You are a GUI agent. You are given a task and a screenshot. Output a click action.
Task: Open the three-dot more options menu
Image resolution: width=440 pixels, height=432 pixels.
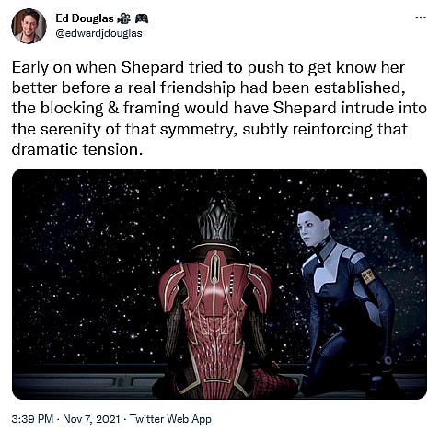(421, 18)
